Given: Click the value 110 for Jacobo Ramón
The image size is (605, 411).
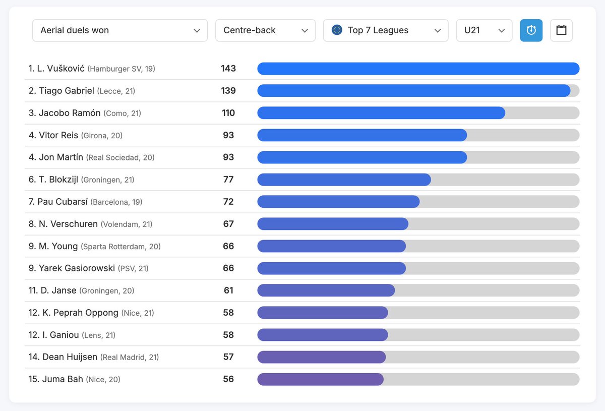Looking at the screenshot, I should (228, 113).
